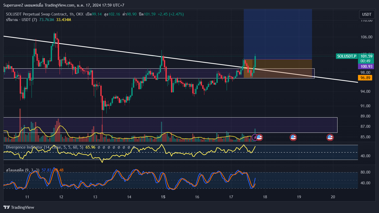Click the stochastic value 57.83
The image size is (379, 213).
point(46,170)
